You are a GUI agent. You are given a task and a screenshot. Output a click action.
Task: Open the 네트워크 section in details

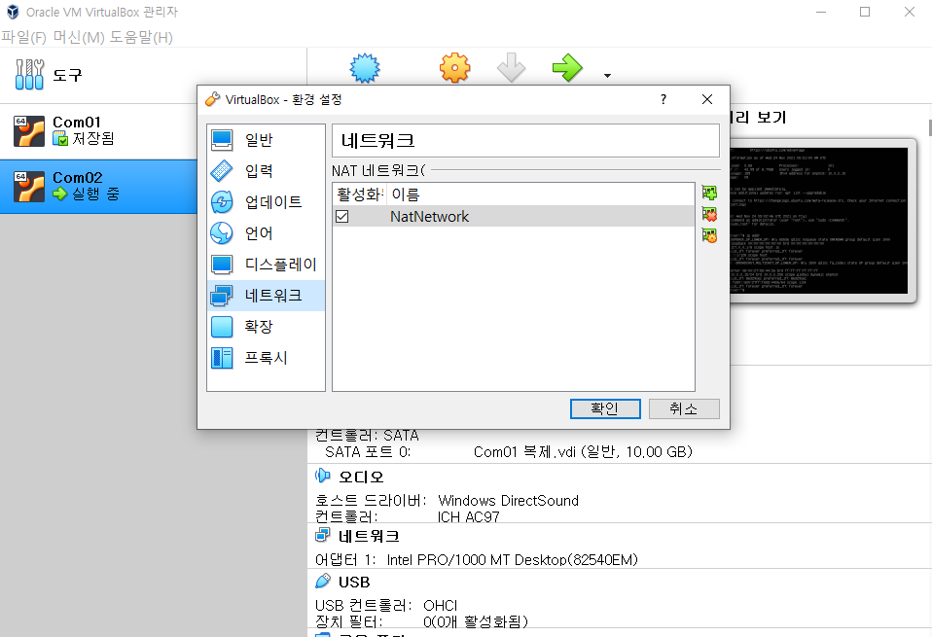(x=369, y=536)
